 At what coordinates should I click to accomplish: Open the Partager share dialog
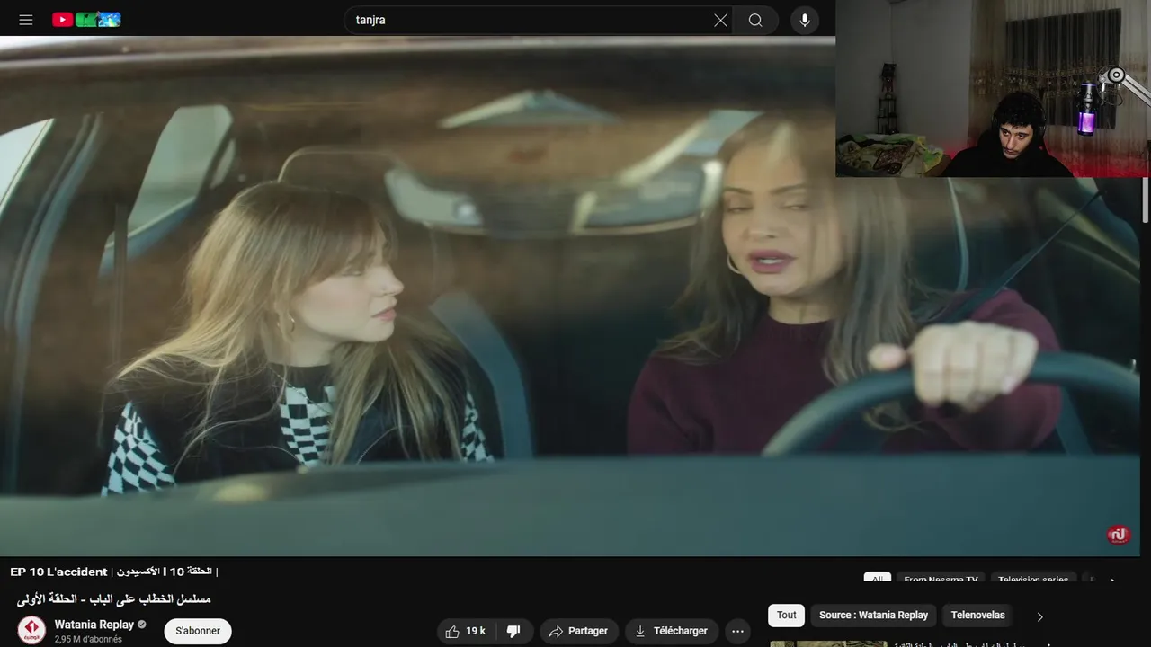(x=578, y=631)
